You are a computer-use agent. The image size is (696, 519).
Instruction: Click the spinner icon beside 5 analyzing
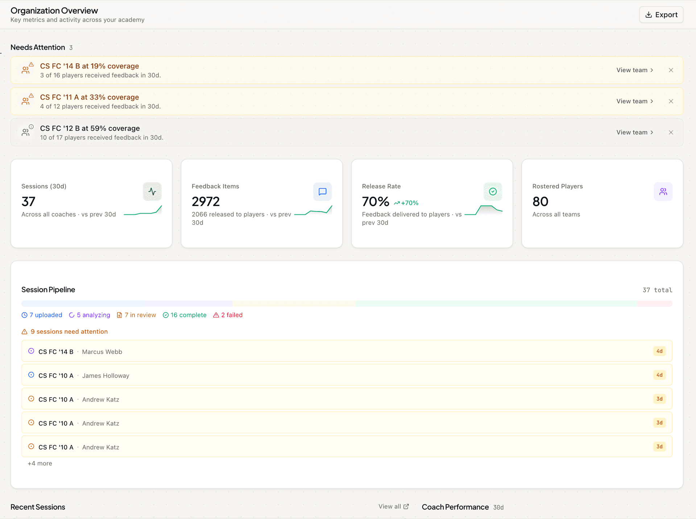(72, 315)
